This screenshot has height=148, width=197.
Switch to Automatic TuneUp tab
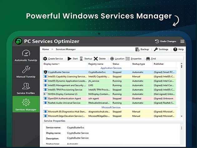[26, 56]
